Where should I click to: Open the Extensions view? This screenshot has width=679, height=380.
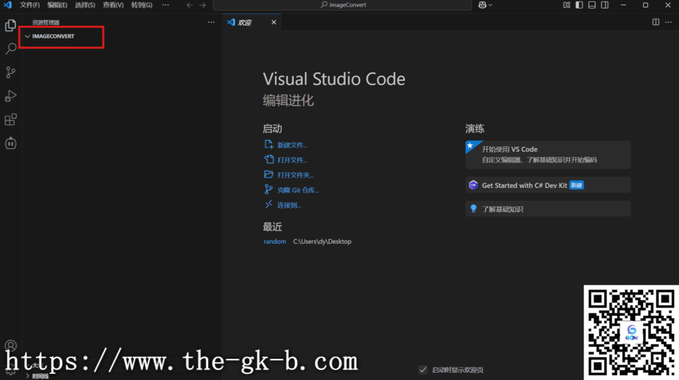[11, 119]
